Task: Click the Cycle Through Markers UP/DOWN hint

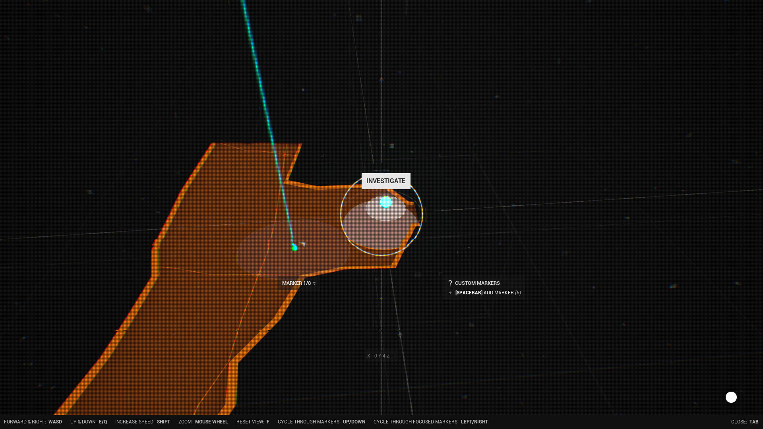Action: (x=321, y=422)
